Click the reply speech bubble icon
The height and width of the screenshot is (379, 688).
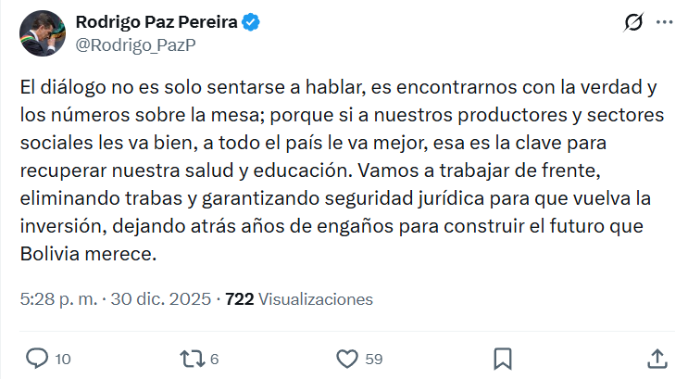pyautogui.click(x=36, y=358)
